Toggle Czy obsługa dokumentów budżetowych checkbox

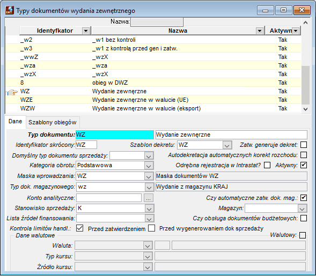(304, 218)
